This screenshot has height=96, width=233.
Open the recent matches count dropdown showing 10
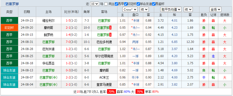pos(95,4)
